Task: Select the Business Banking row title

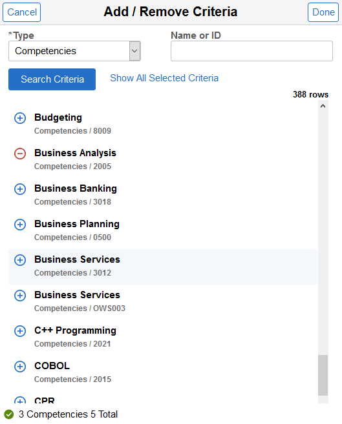Action: click(76, 188)
